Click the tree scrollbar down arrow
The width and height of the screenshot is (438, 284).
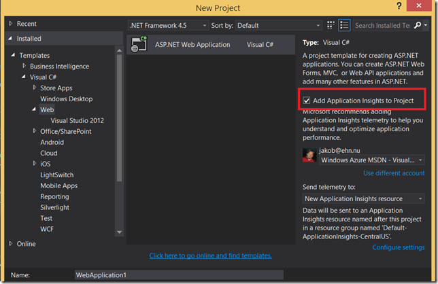pos(119,232)
